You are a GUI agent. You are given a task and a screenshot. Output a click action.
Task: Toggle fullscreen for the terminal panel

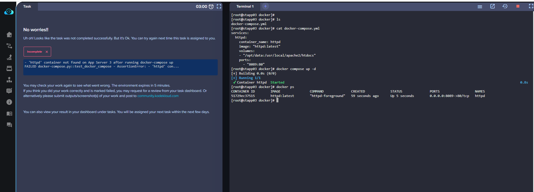click(531, 6)
